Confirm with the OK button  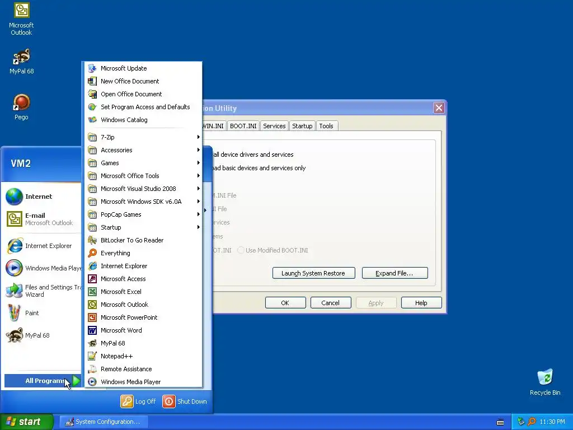click(x=285, y=303)
